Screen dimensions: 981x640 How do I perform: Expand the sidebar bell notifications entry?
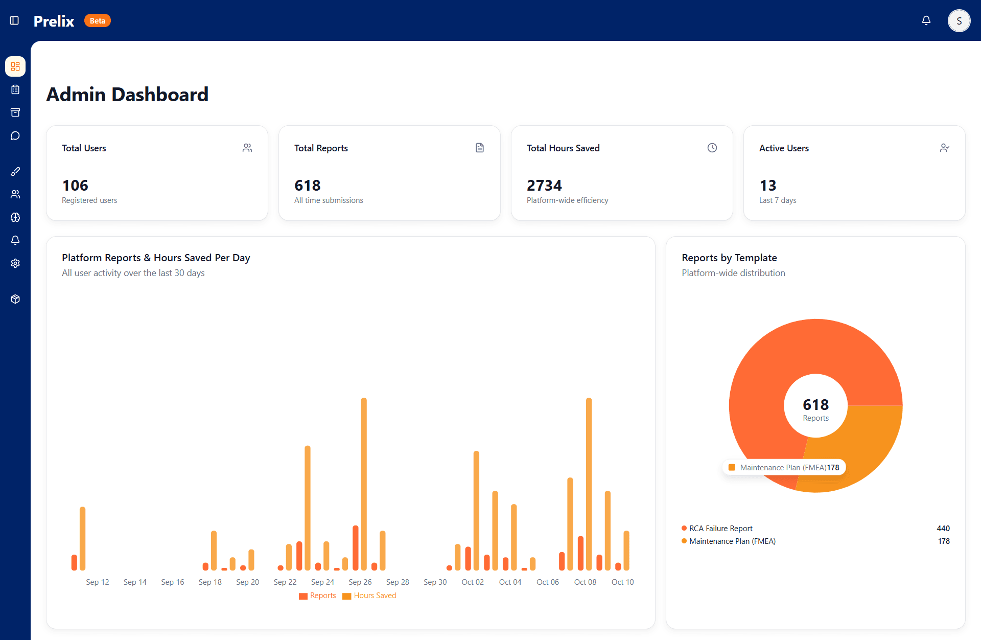click(15, 240)
